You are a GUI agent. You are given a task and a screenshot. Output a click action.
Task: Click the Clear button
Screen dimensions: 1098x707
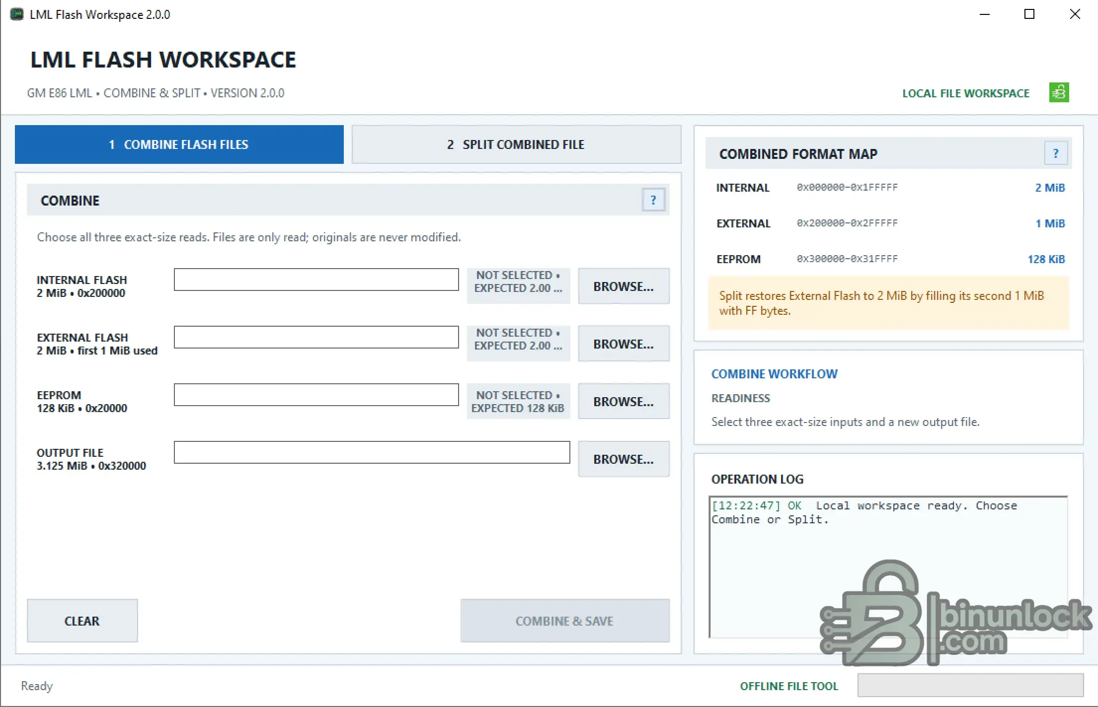(x=82, y=621)
